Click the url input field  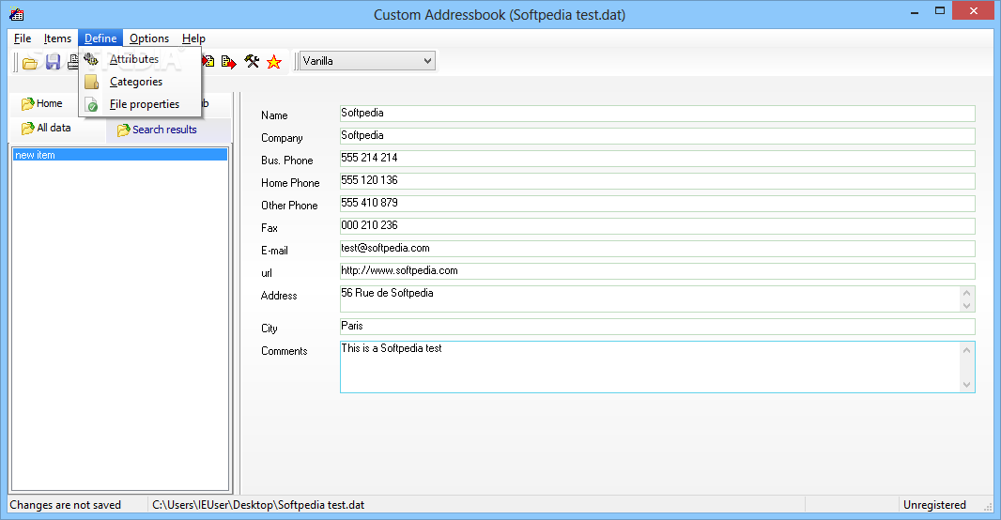coord(657,270)
